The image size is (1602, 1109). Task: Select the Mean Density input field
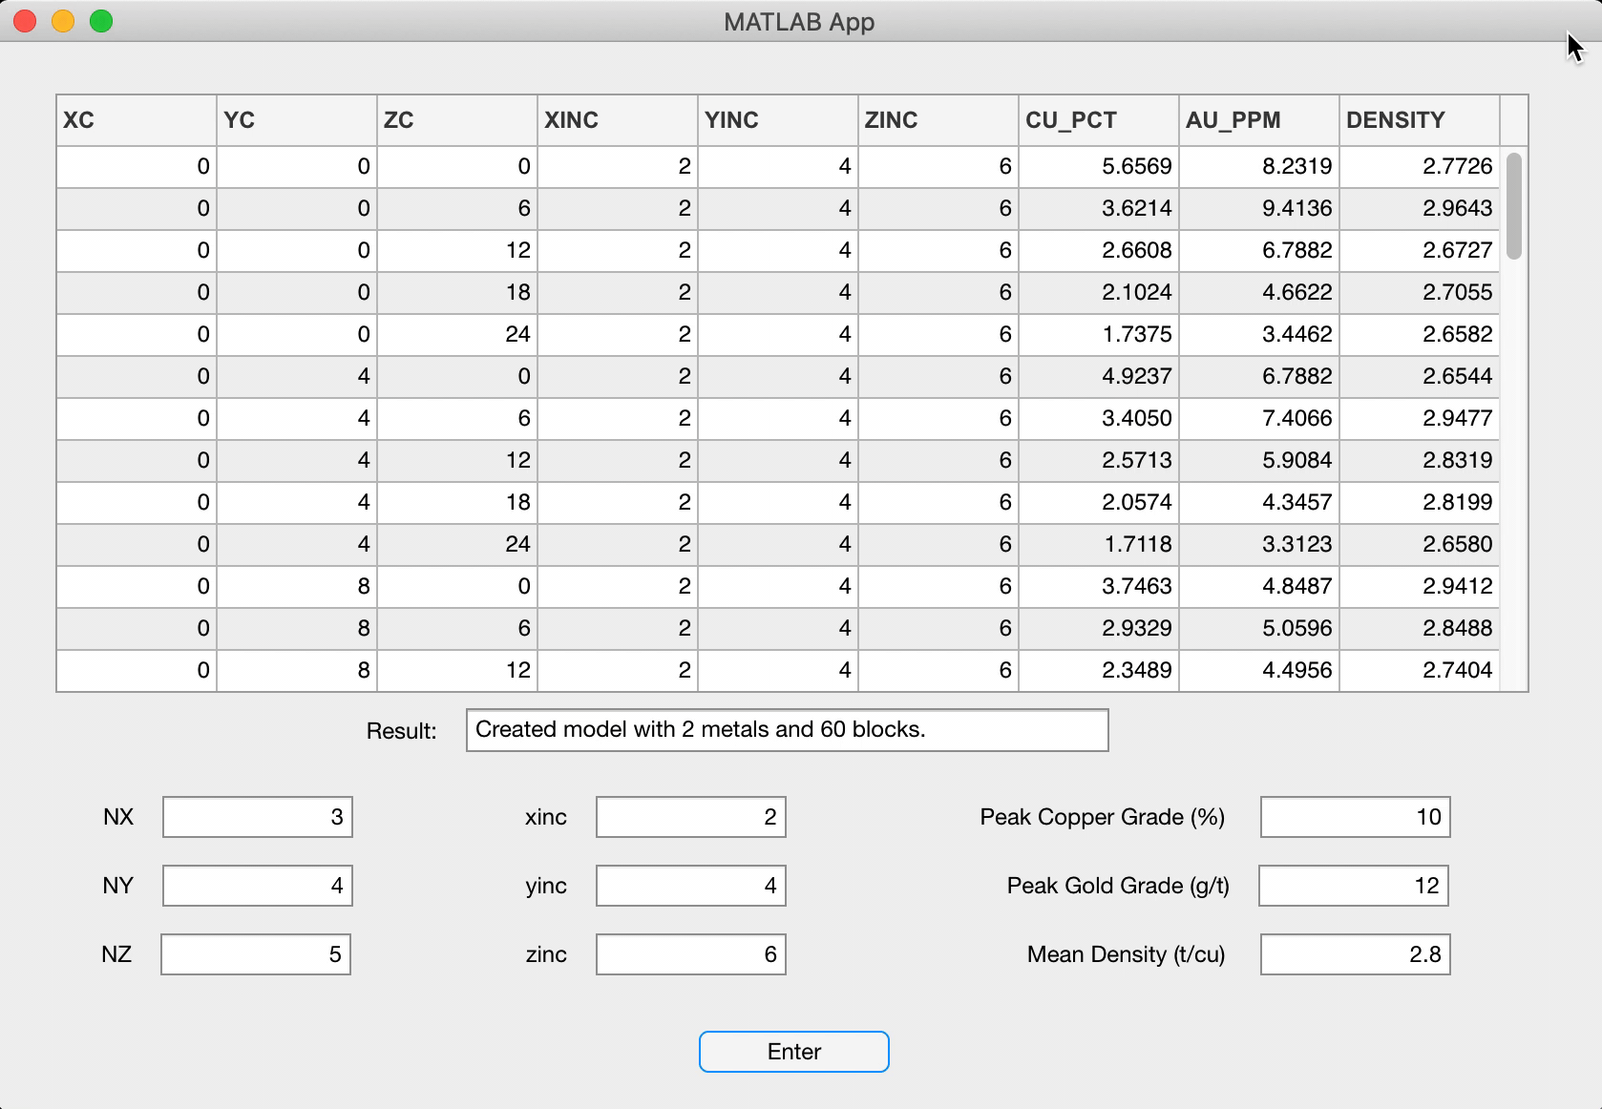click(1355, 954)
